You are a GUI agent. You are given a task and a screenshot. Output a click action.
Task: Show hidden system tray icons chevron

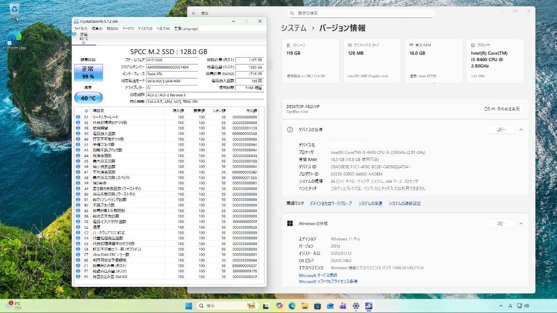click(x=501, y=306)
